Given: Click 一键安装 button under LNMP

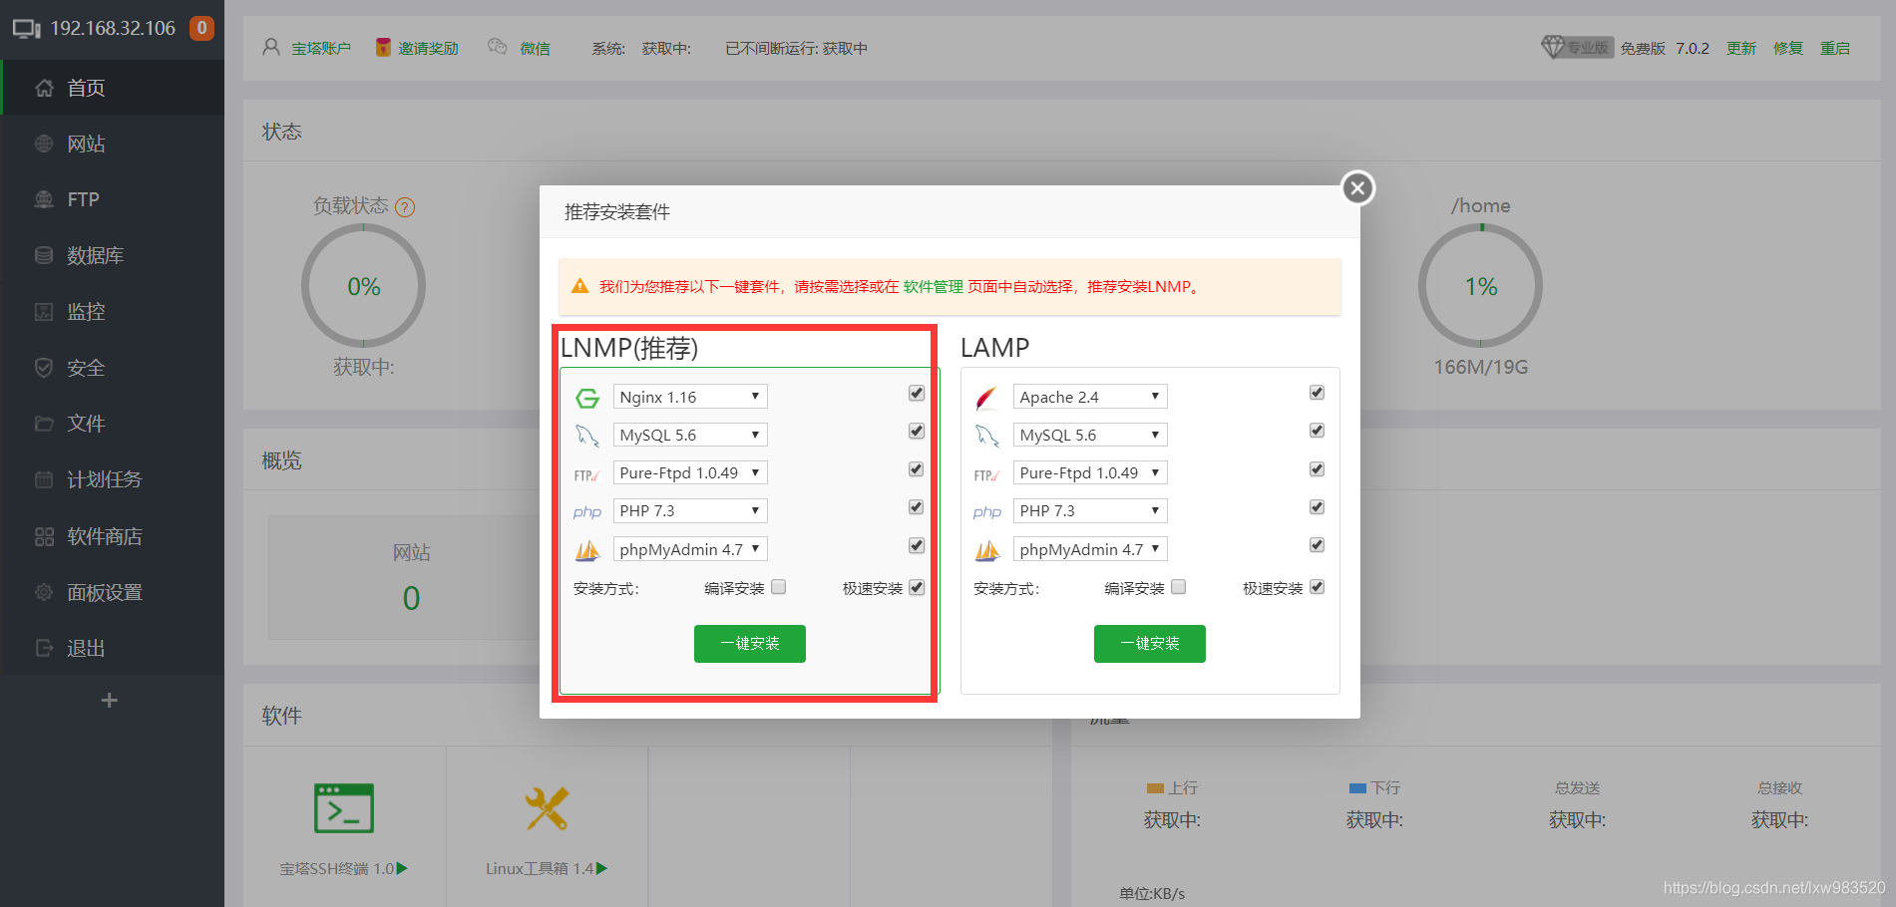Looking at the screenshot, I should 749,643.
